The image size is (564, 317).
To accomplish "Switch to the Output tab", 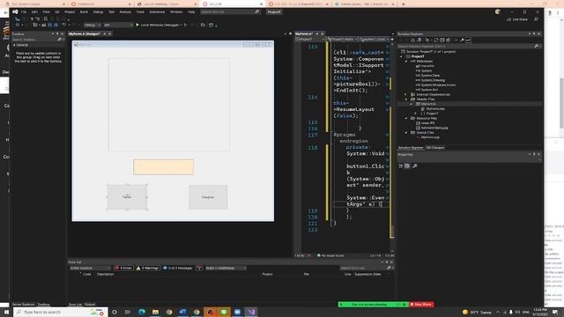I will (x=90, y=305).
